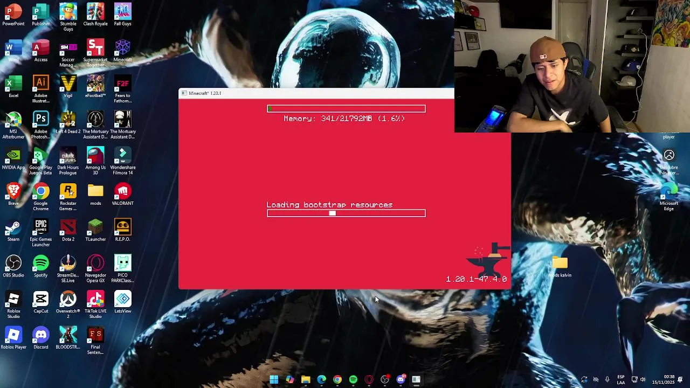The height and width of the screenshot is (388, 690).
Task: Select the Dota 2 desktop icon
Action: pyautogui.click(x=68, y=231)
